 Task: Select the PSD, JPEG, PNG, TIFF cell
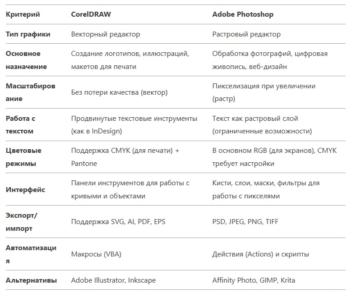(245, 222)
